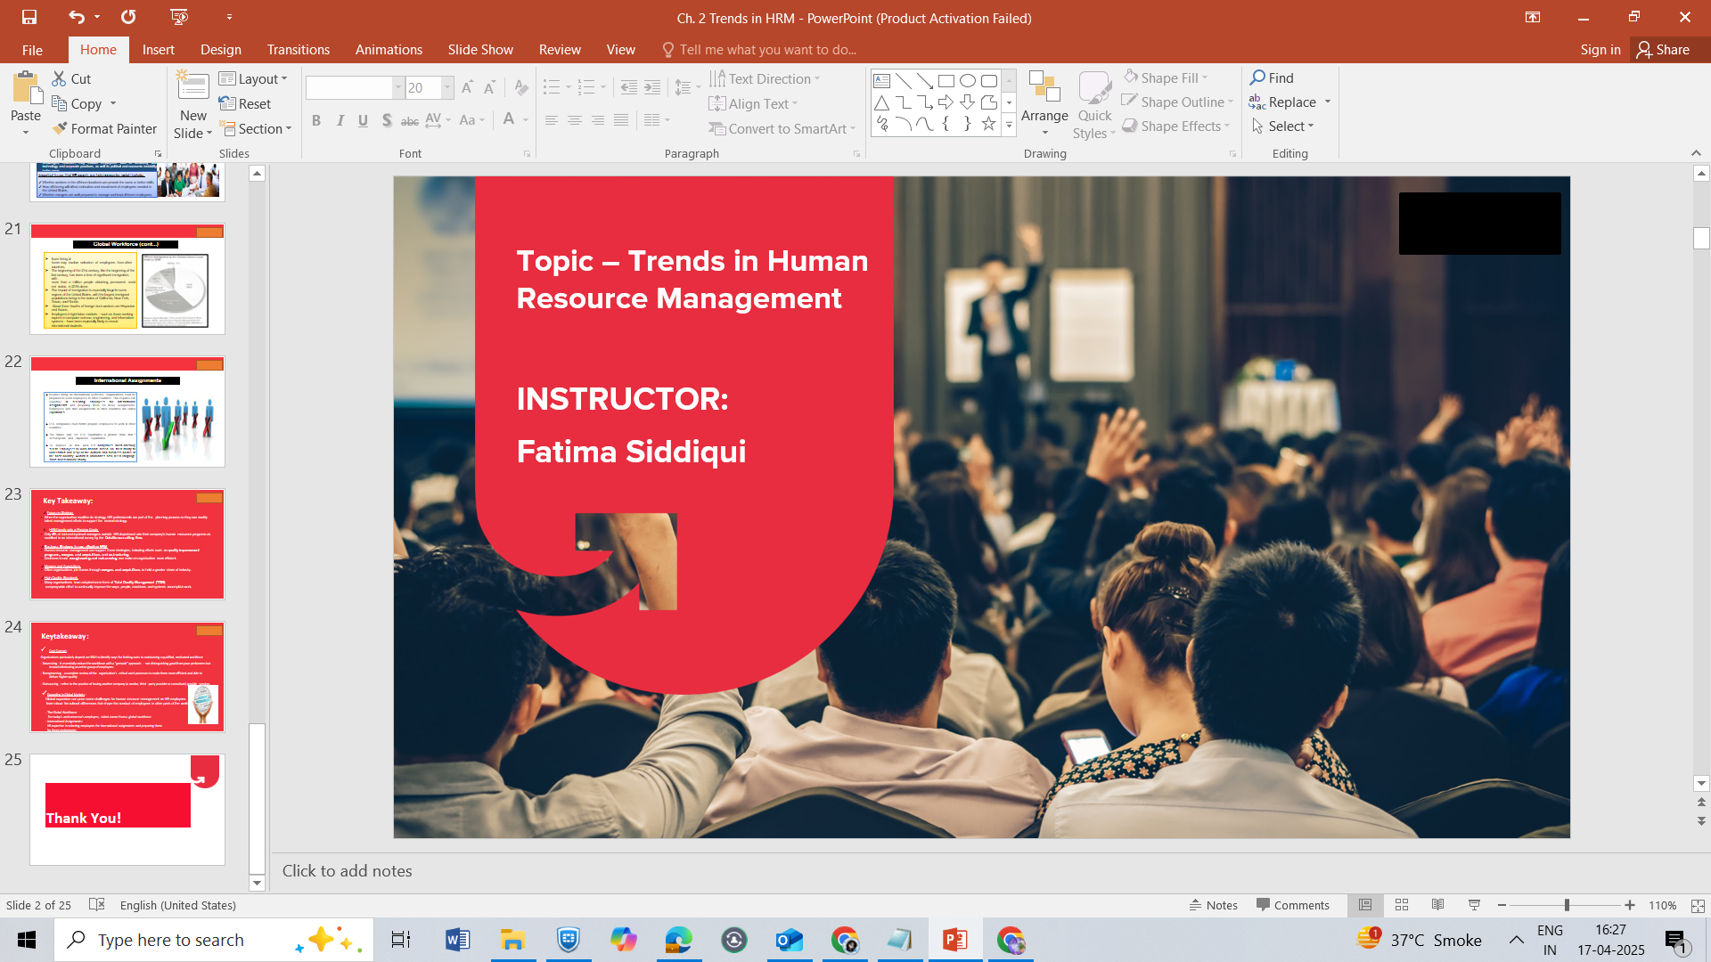Click the Find magnifier icon
1711x962 pixels.
[1257, 77]
